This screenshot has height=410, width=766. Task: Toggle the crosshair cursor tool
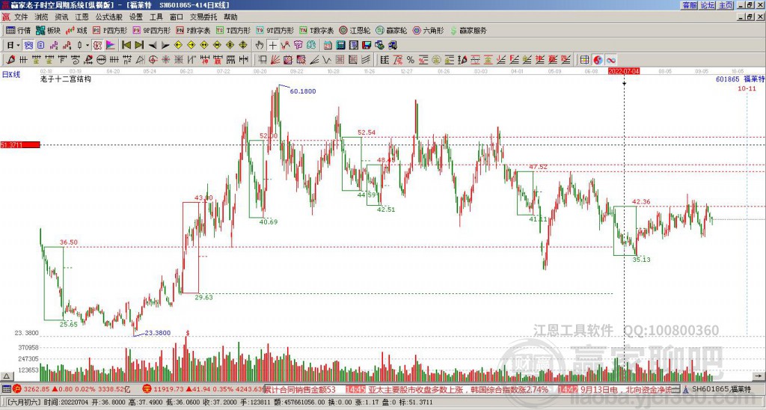click(272, 46)
